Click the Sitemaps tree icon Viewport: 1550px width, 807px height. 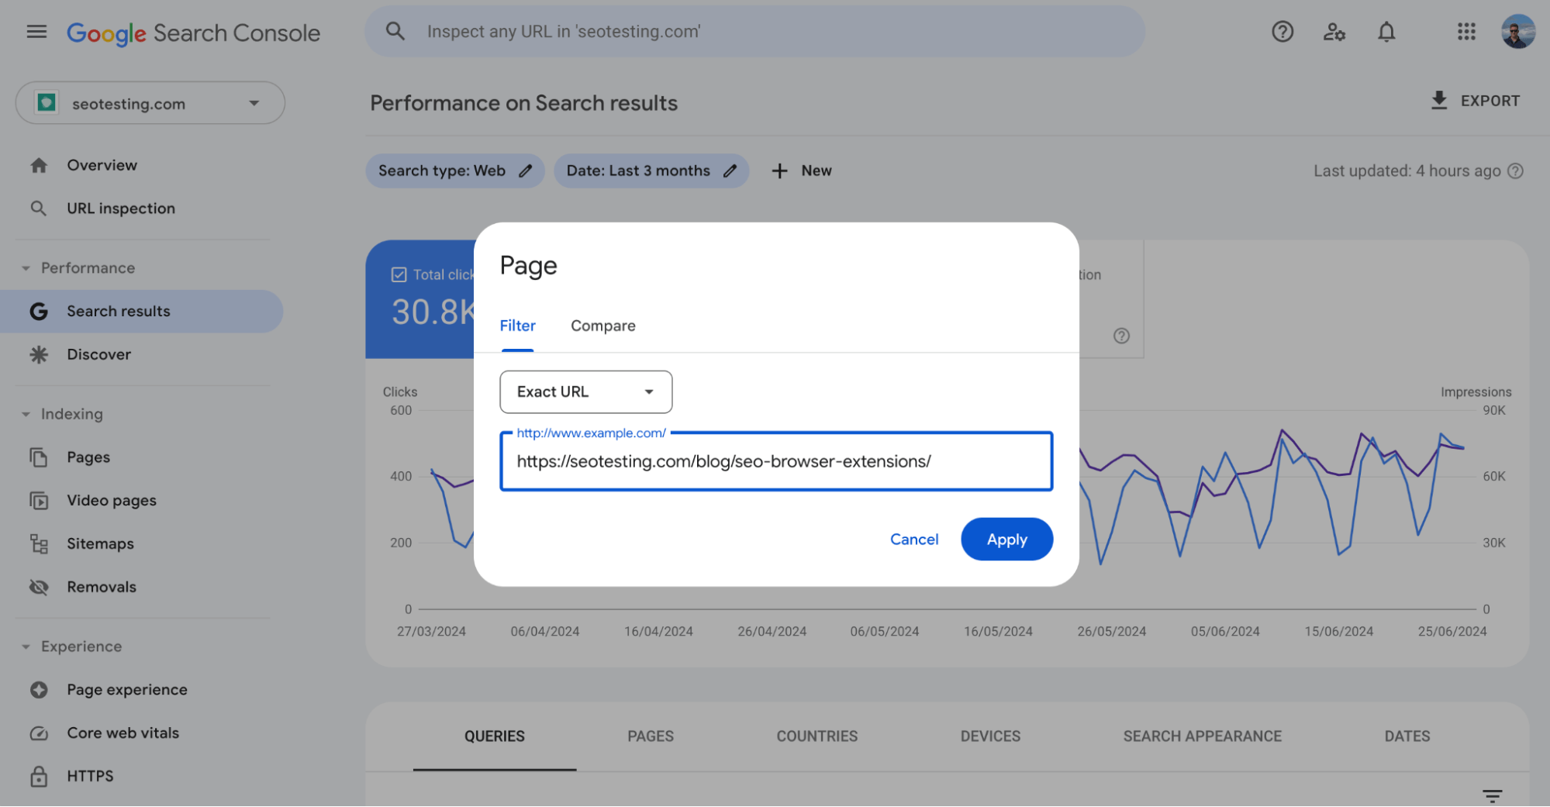click(x=39, y=544)
